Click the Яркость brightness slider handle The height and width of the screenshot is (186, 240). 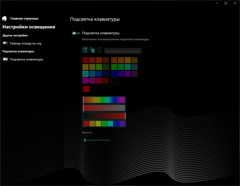click(85, 140)
